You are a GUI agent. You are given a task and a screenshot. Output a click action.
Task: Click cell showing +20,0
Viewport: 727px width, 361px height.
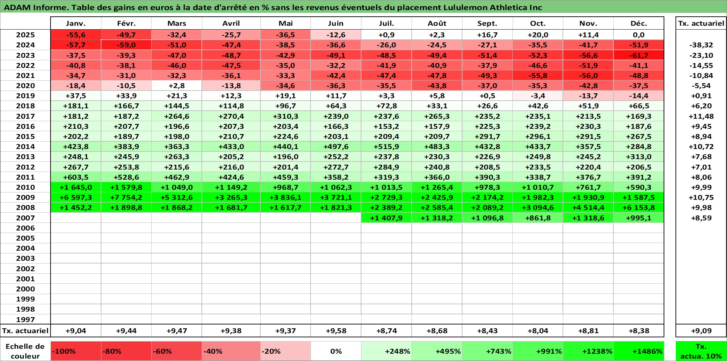(538, 35)
